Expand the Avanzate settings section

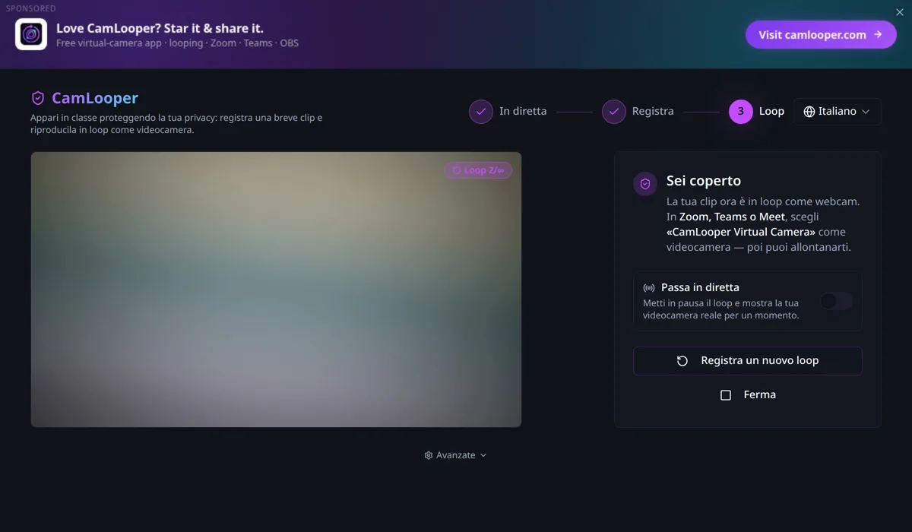pyautogui.click(x=455, y=455)
